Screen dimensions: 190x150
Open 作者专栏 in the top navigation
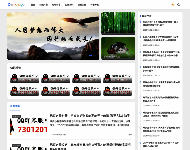point(95,5)
